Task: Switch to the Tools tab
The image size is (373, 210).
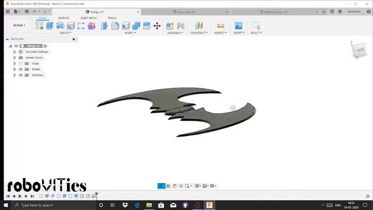Action: coord(112,18)
